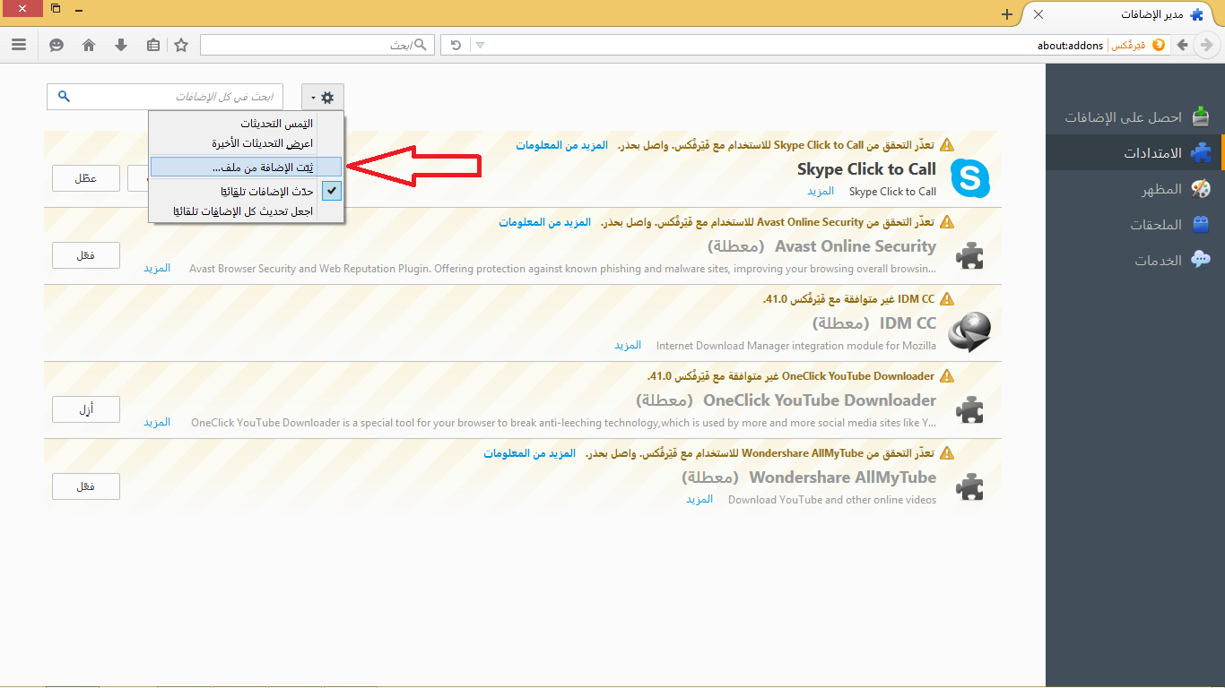This screenshot has height=688, width=1225.
Task: Click the Skype Click to Call logo
Action: (970, 178)
